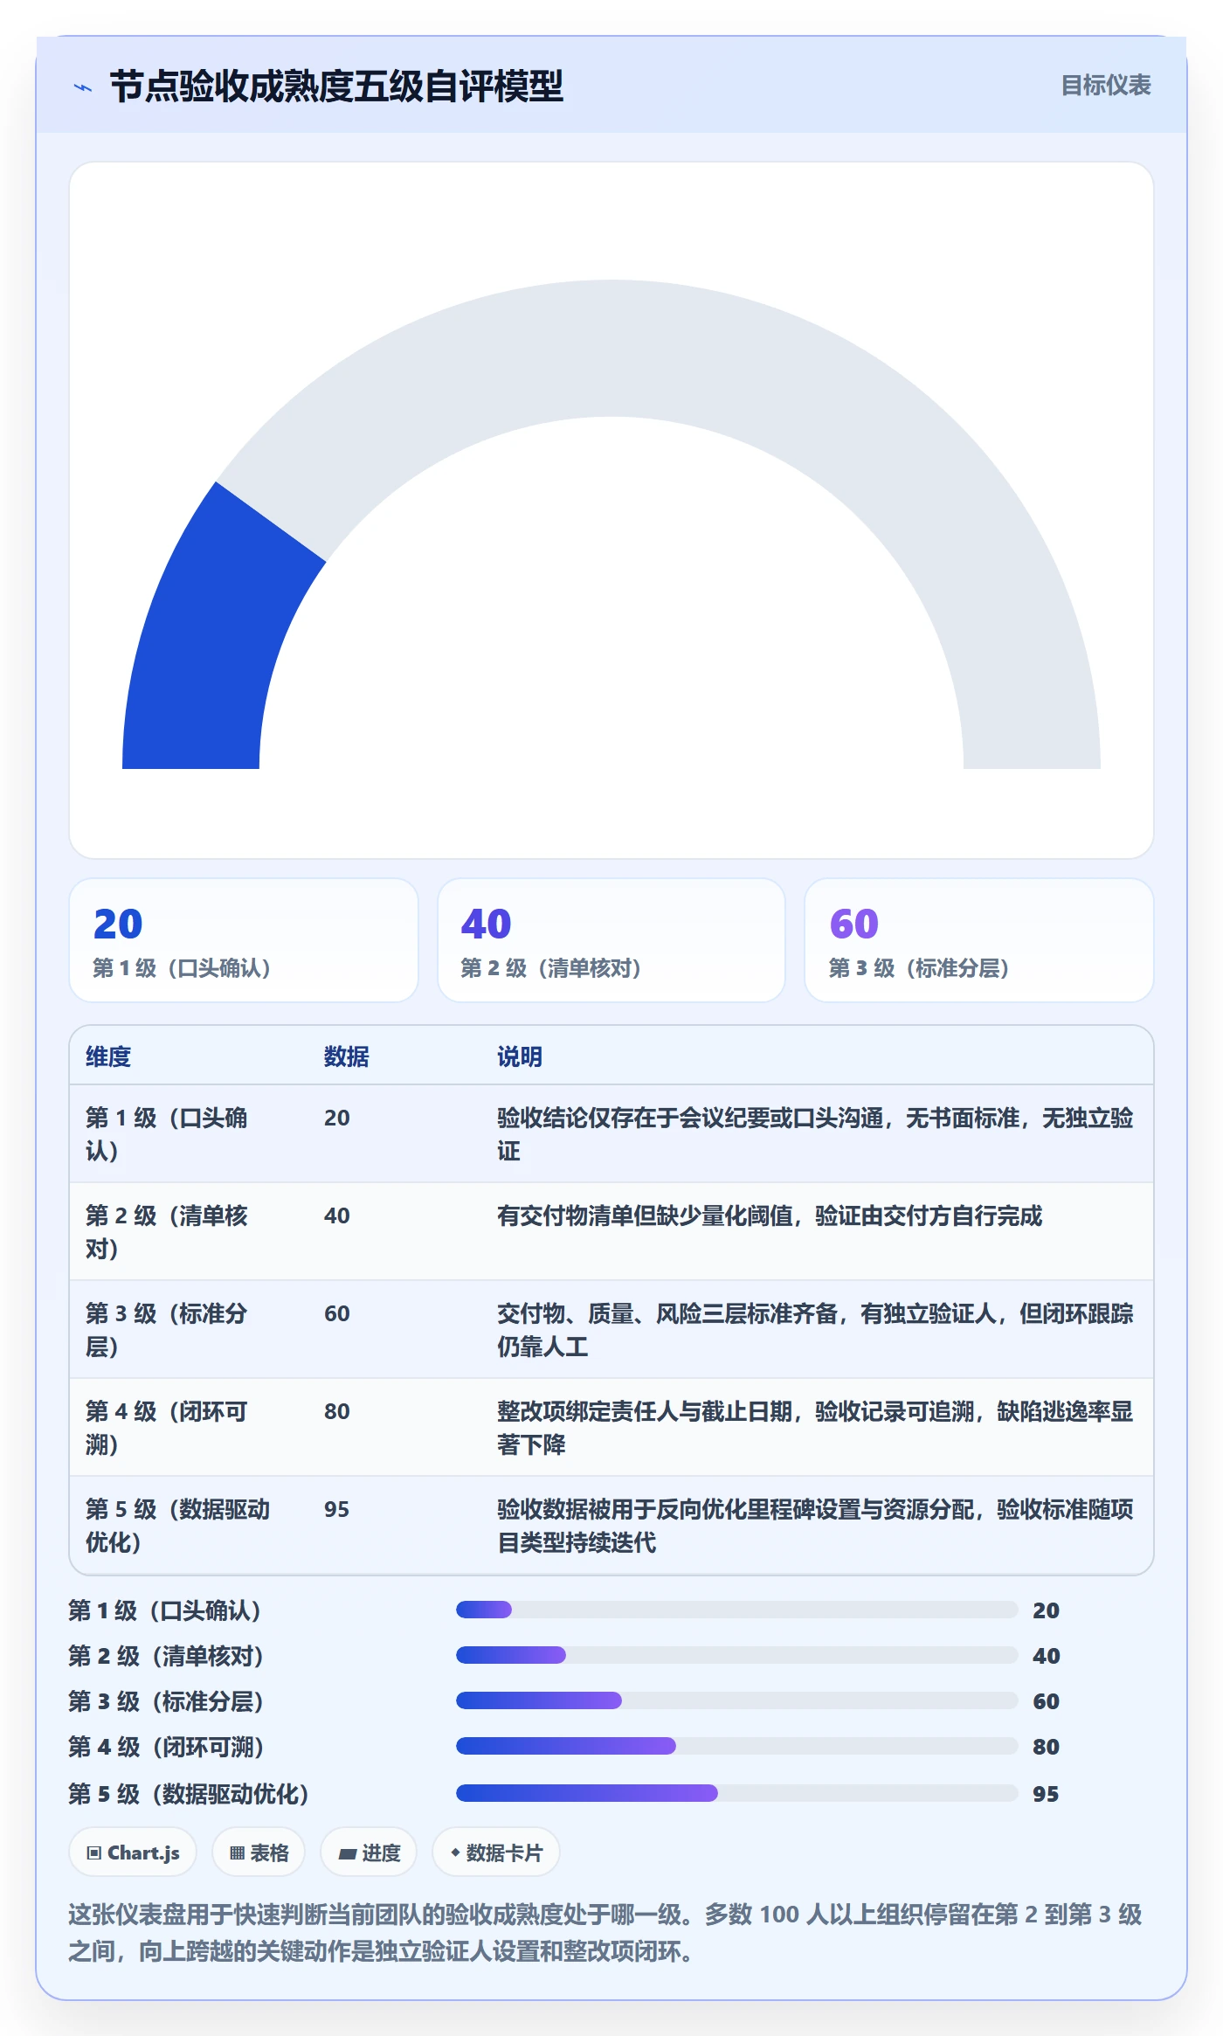
Task: Click table row 第 5 级（数据驱动优化）
Action: (611, 1526)
